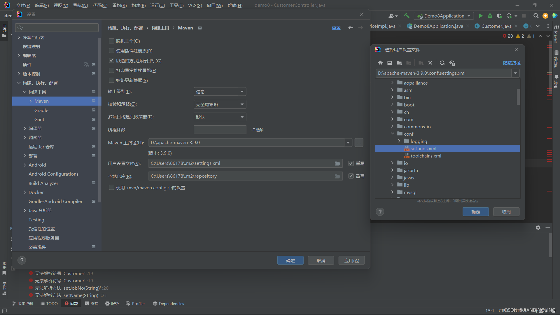Enable Work offline checkbox

point(111,41)
